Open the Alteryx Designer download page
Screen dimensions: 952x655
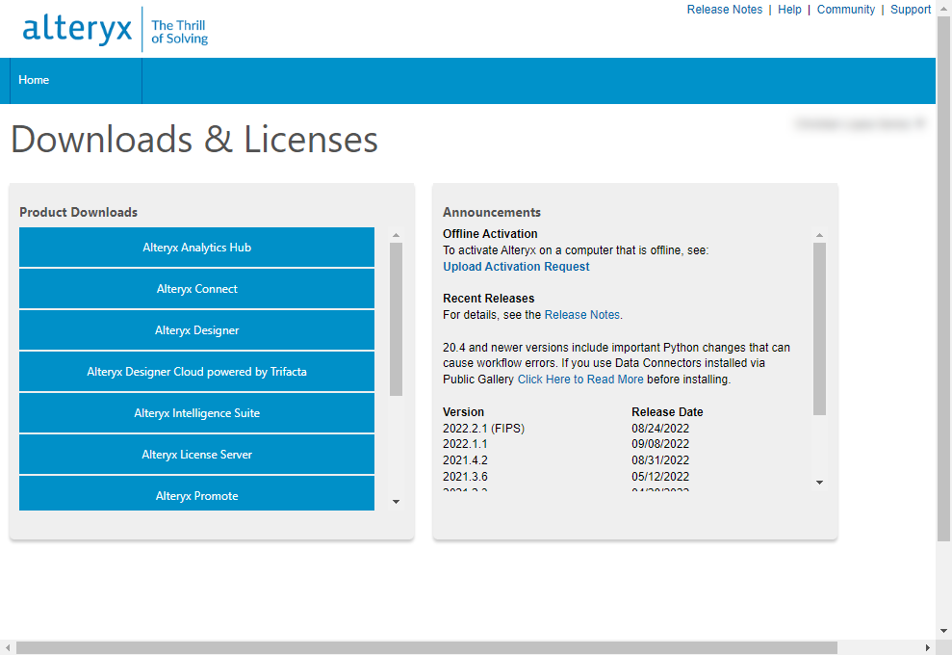click(x=196, y=329)
